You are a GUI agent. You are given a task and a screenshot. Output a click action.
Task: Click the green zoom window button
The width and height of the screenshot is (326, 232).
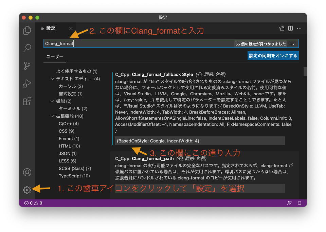coord(37,18)
